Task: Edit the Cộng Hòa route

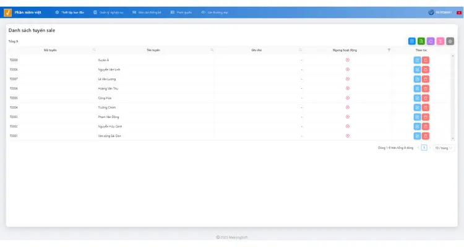Action: [417, 98]
